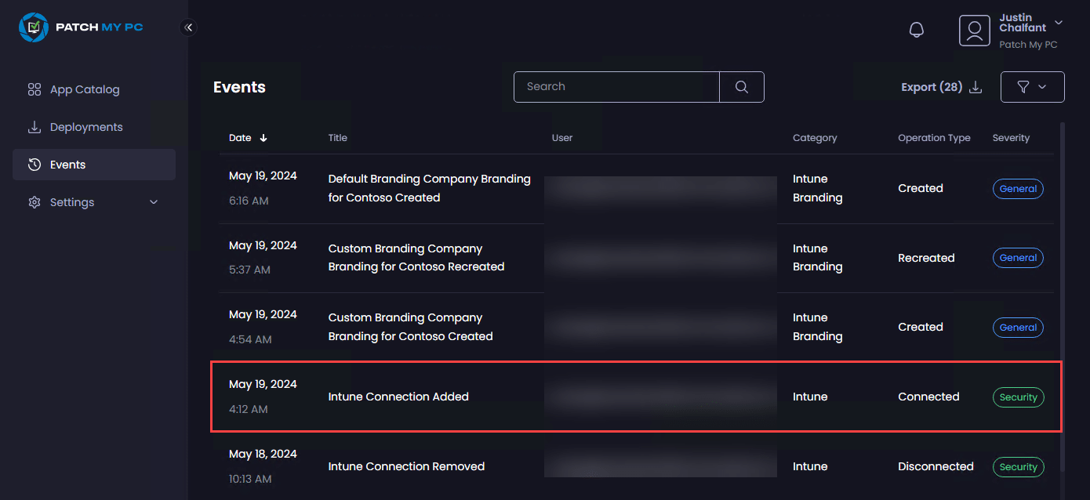
Task: Open the Intune Connection Added event
Action: point(398,397)
